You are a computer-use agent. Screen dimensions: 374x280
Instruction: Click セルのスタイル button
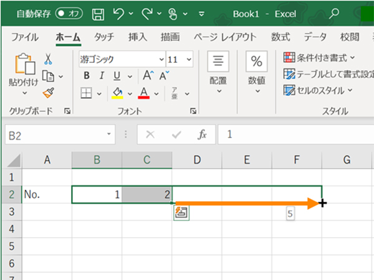[x=318, y=90]
